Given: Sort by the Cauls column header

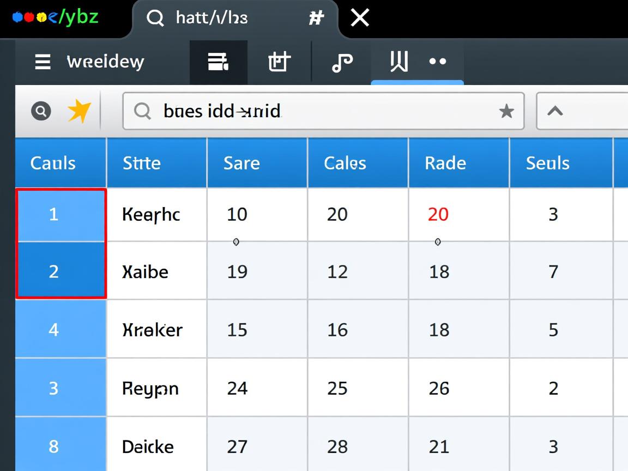Looking at the screenshot, I should [x=53, y=163].
